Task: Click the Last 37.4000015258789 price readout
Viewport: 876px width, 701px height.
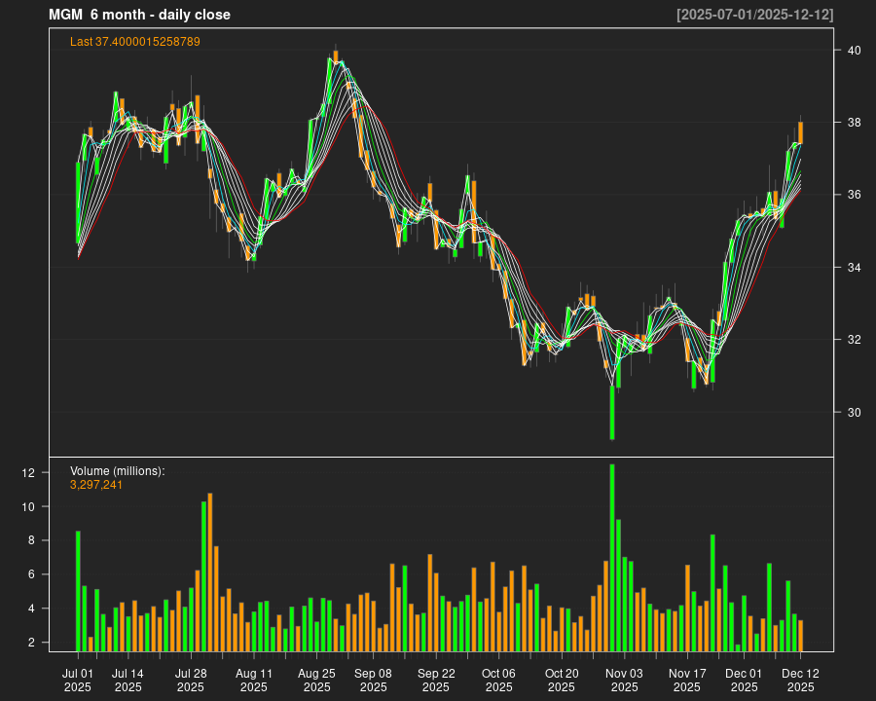Action: point(134,41)
